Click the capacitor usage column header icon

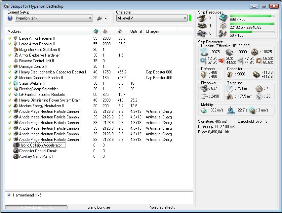point(120,31)
